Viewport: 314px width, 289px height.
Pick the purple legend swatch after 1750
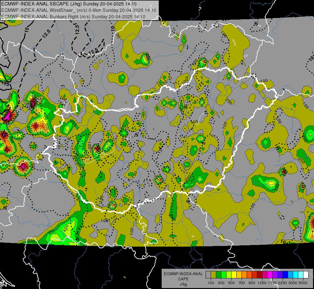[275, 275]
